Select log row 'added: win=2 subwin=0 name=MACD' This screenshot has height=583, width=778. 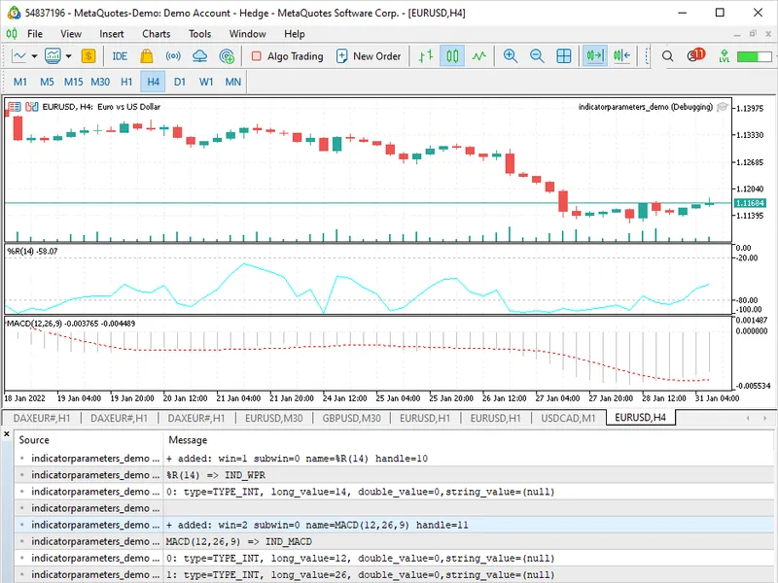coord(395,525)
